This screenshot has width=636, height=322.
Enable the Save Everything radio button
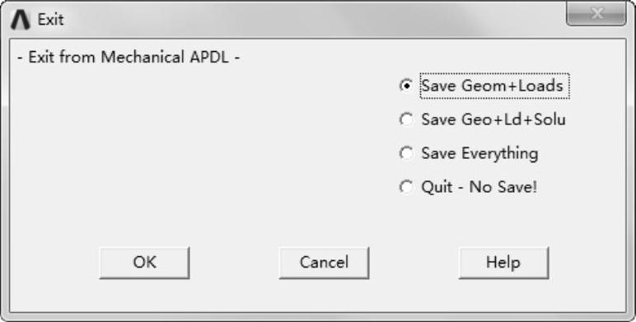[406, 153]
